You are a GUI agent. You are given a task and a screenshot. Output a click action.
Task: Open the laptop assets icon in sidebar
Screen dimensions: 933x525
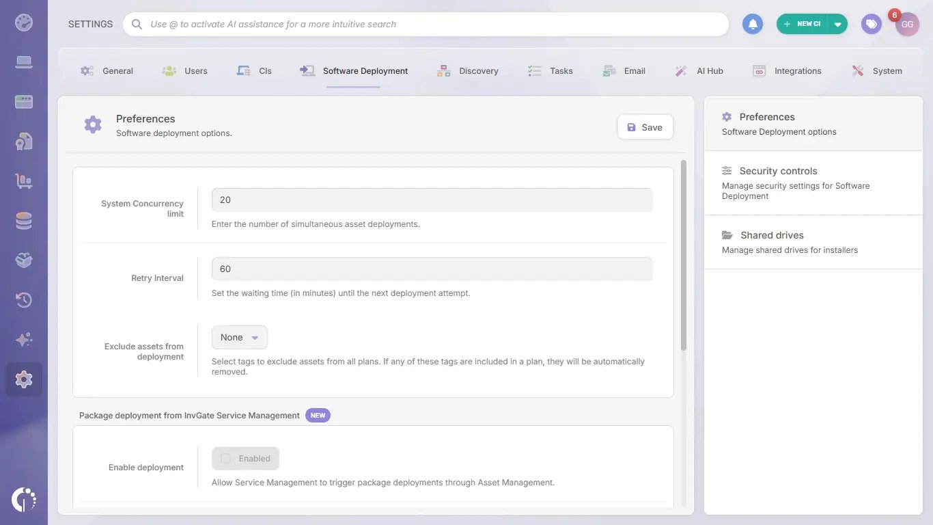click(24, 63)
